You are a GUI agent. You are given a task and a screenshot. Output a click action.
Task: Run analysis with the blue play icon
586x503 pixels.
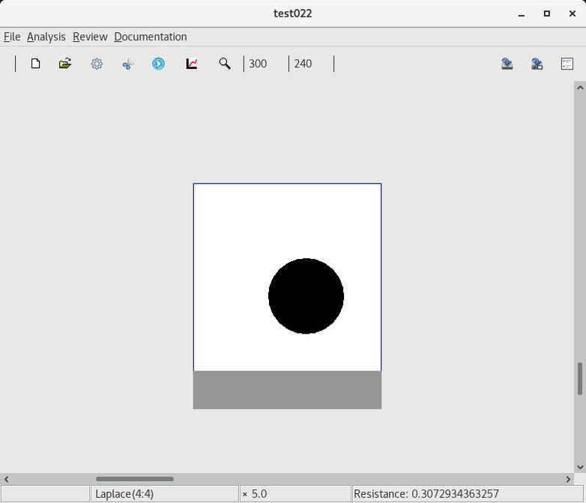[x=158, y=64]
